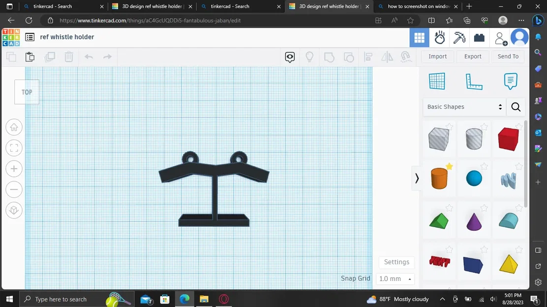Select the gray hole Box shape

point(438,139)
